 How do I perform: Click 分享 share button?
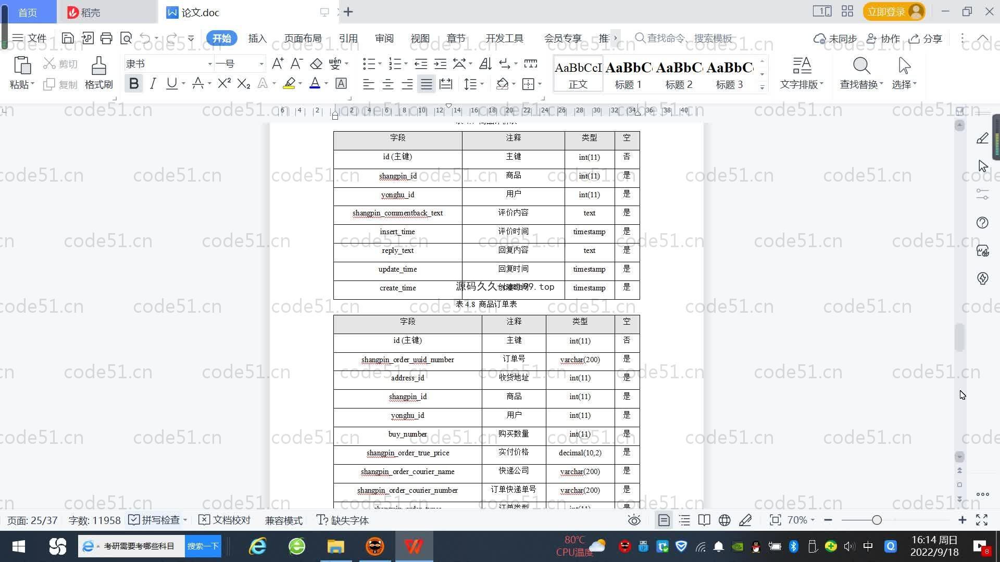926,39
